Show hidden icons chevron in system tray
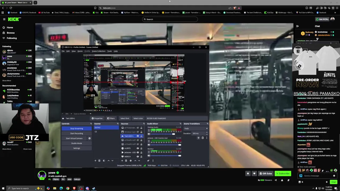 (x=313, y=188)
